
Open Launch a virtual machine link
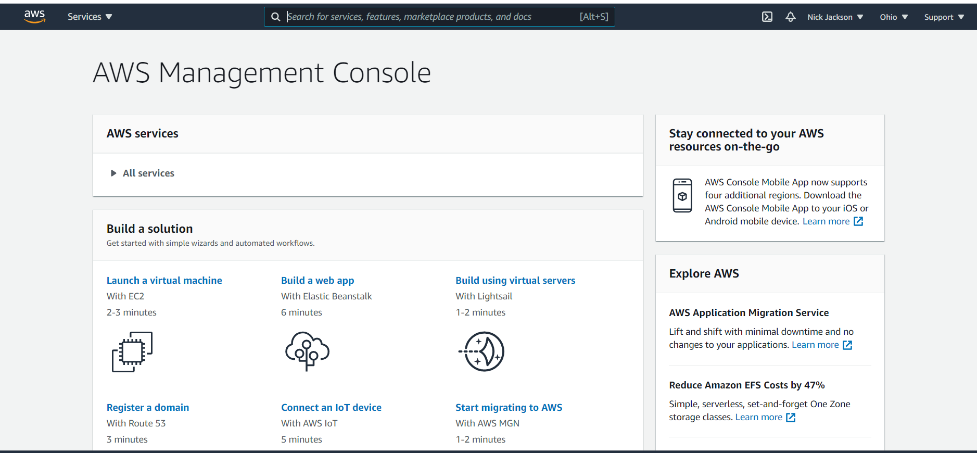pyautogui.click(x=164, y=280)
